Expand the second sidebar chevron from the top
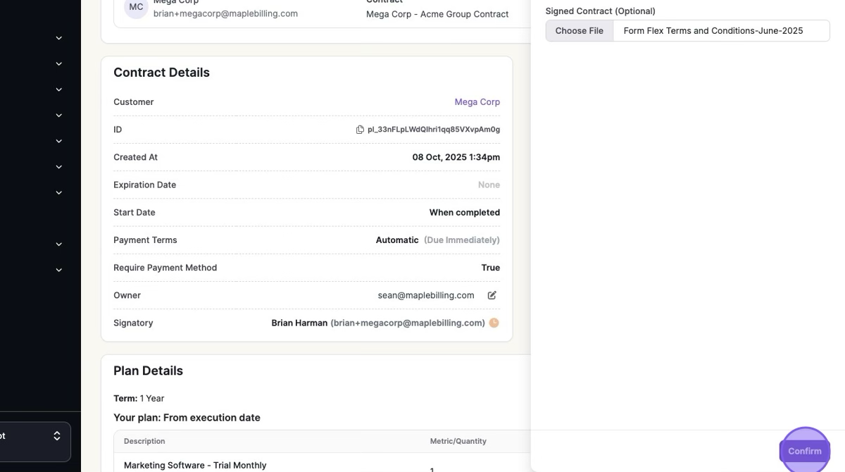Screen dimensions: 845x472 [x=59, y=64]
